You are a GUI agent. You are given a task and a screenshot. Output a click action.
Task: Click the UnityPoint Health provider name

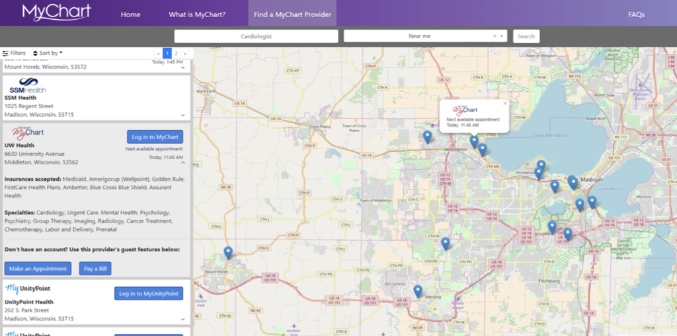[x=29, y=302]
